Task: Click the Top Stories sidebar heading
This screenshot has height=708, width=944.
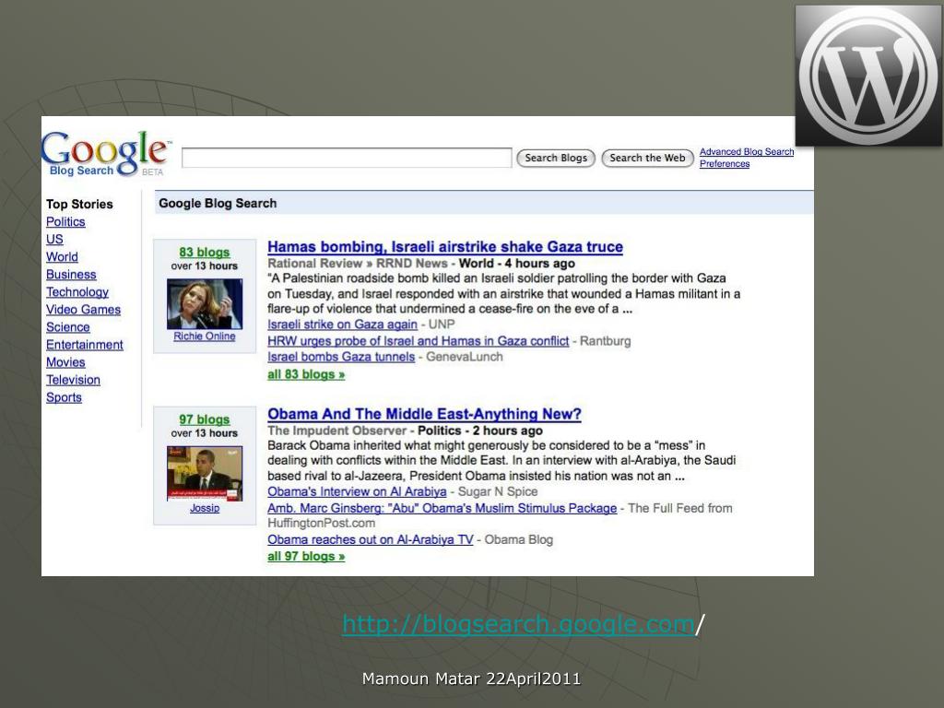Action: point(79,204)
